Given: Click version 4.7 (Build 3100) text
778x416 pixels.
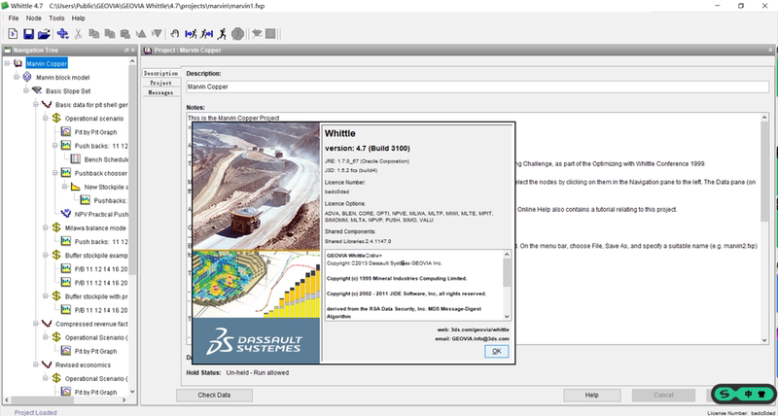Looking at the screenshot, I should point(368,149).
